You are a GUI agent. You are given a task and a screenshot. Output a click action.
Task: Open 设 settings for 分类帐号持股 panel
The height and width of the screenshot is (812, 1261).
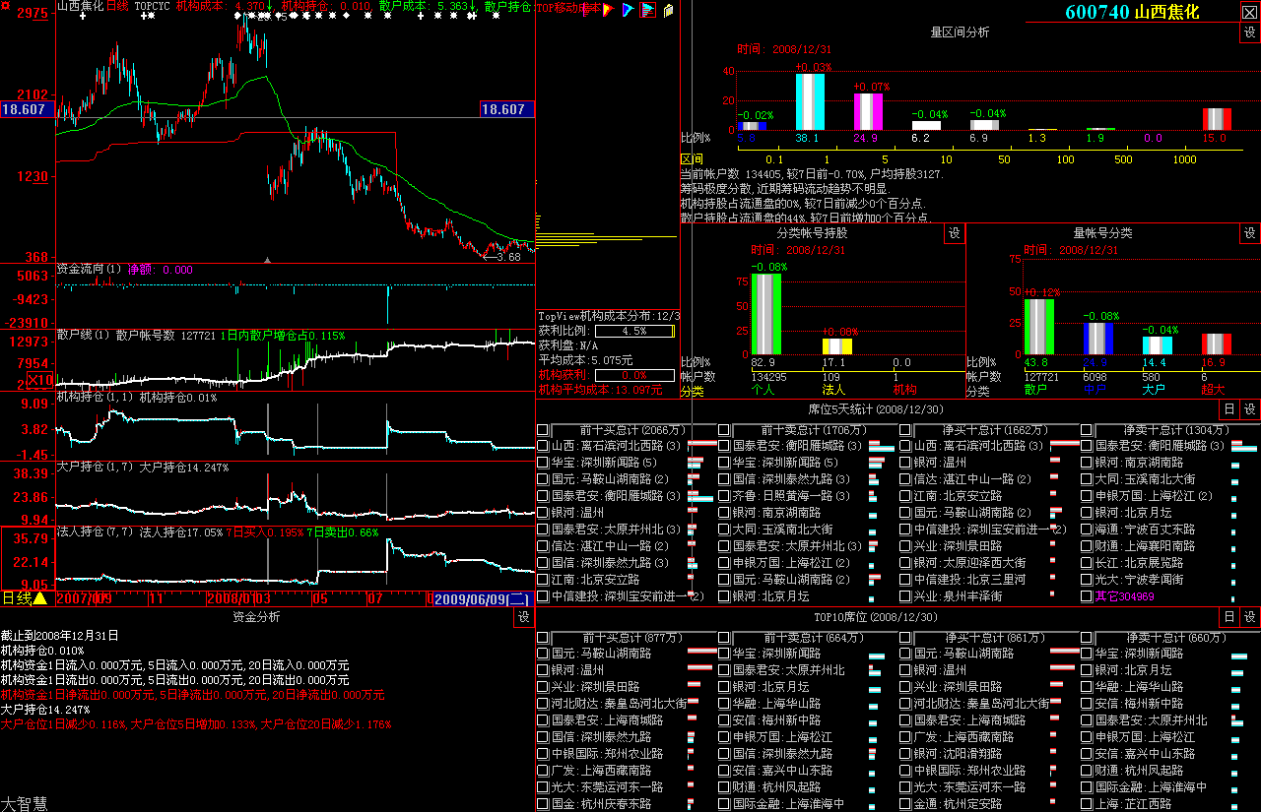pyautogui.click(x=954, y=233)
